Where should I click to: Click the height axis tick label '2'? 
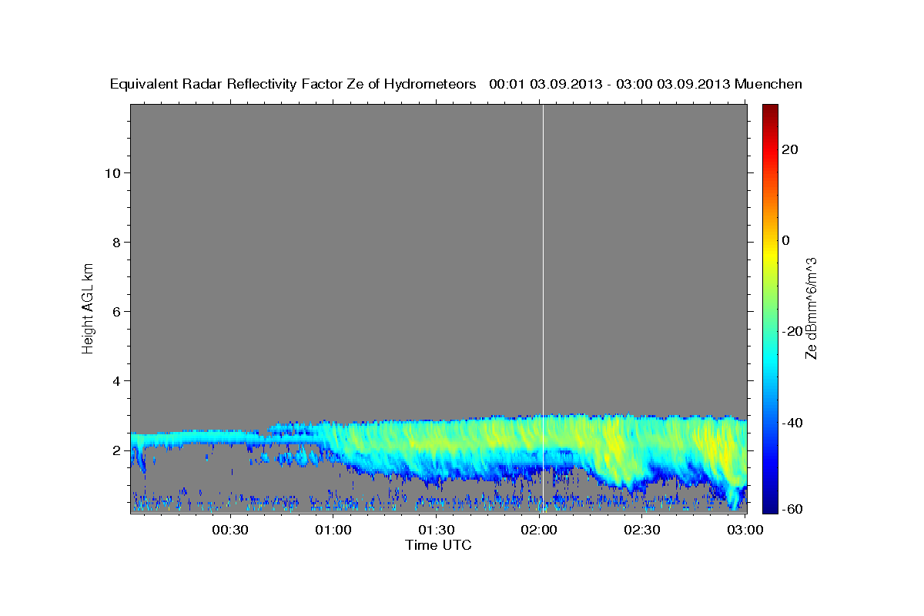pos(115,450)
